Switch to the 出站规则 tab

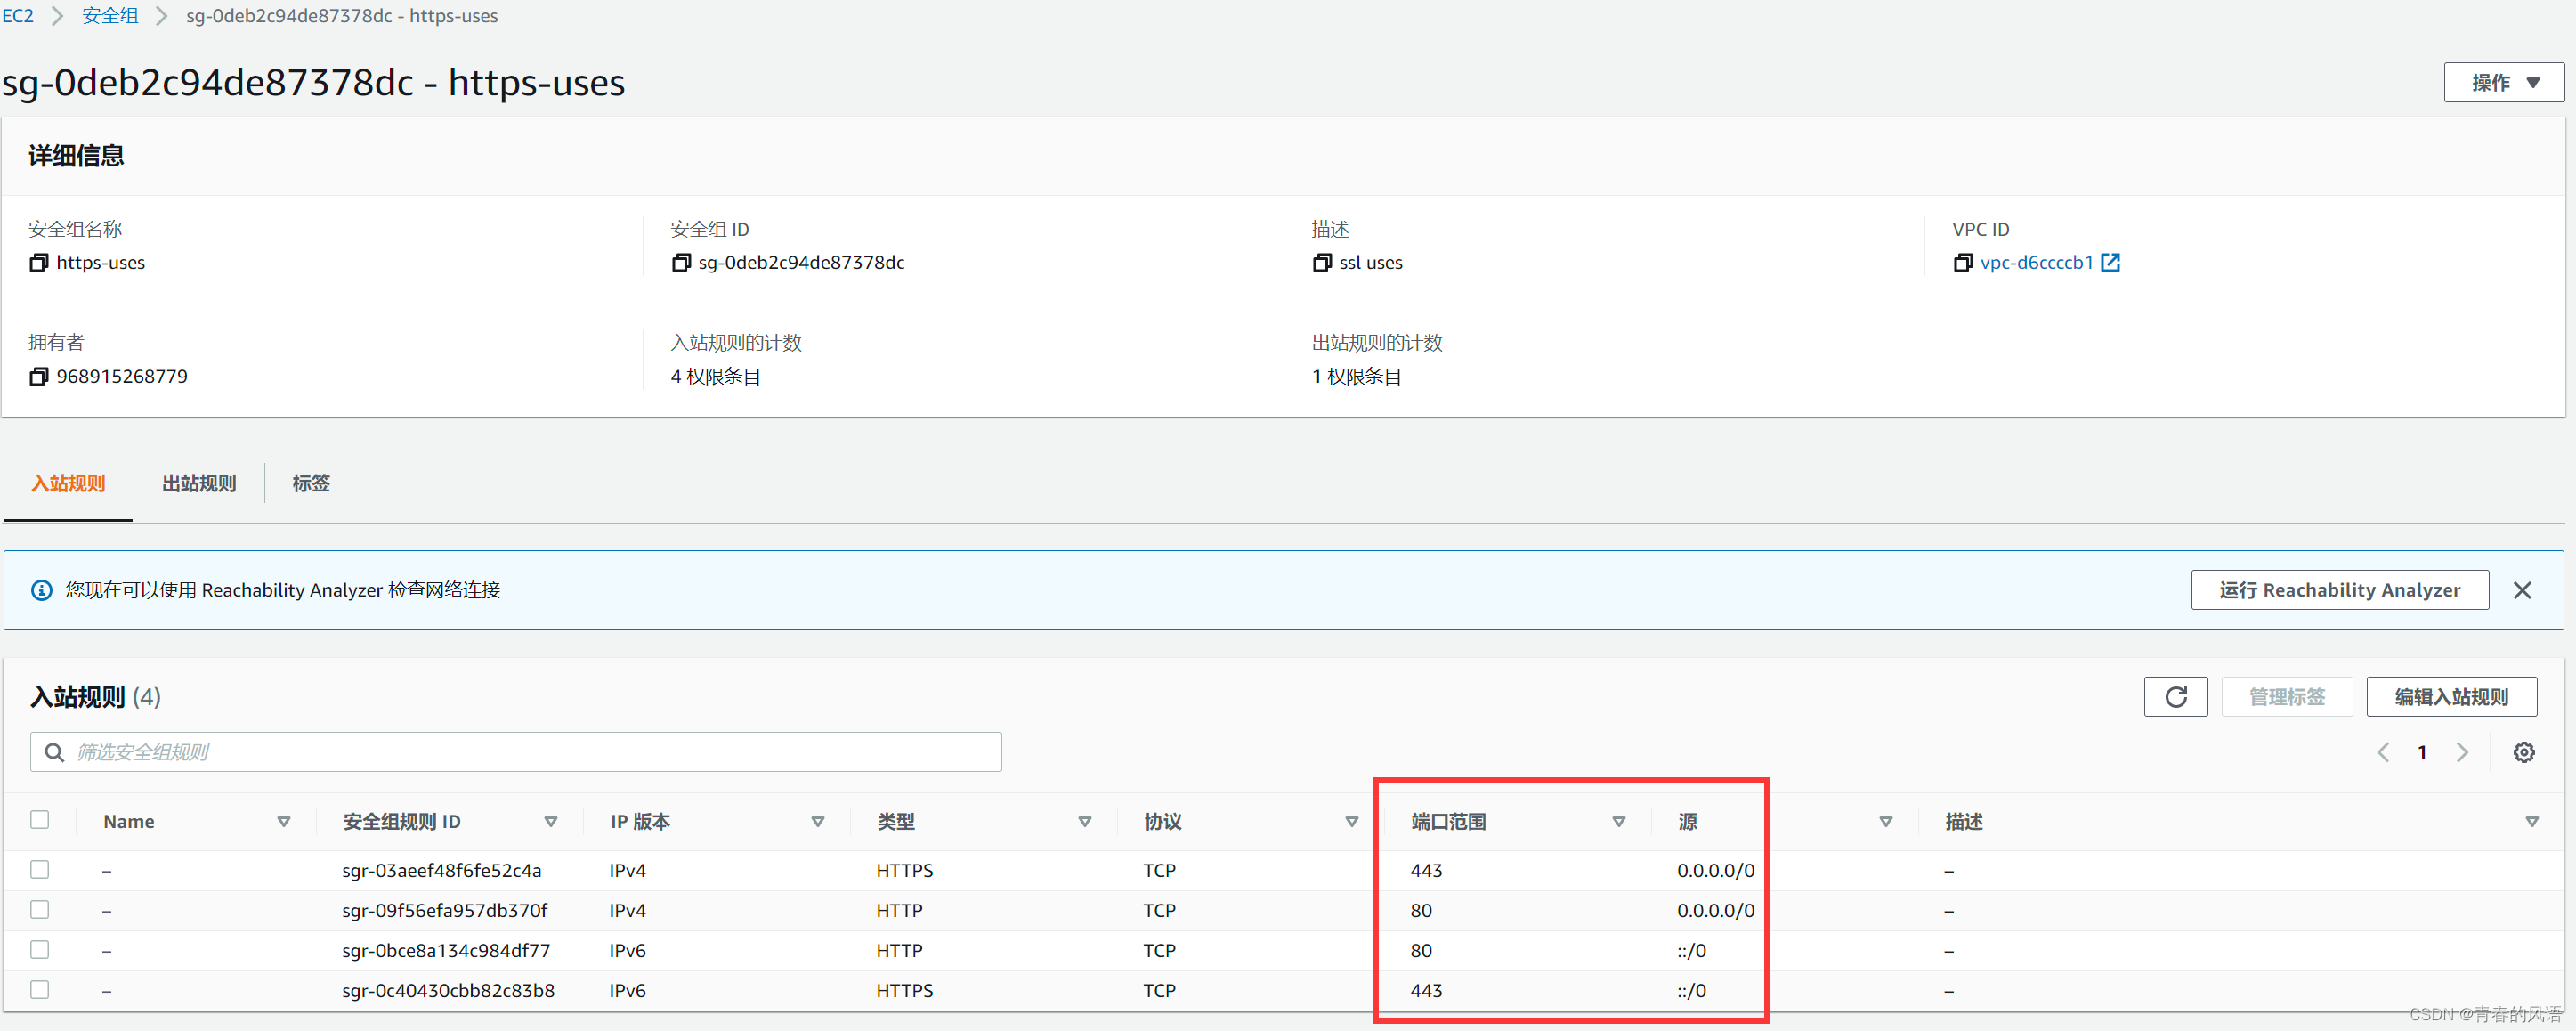[199, 484]
